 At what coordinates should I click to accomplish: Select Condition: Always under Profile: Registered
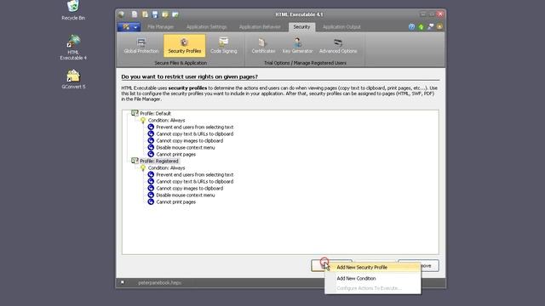tap(167, 168)
